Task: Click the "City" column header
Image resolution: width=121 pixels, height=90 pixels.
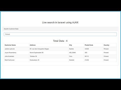Action: click(x=71, y=45)
